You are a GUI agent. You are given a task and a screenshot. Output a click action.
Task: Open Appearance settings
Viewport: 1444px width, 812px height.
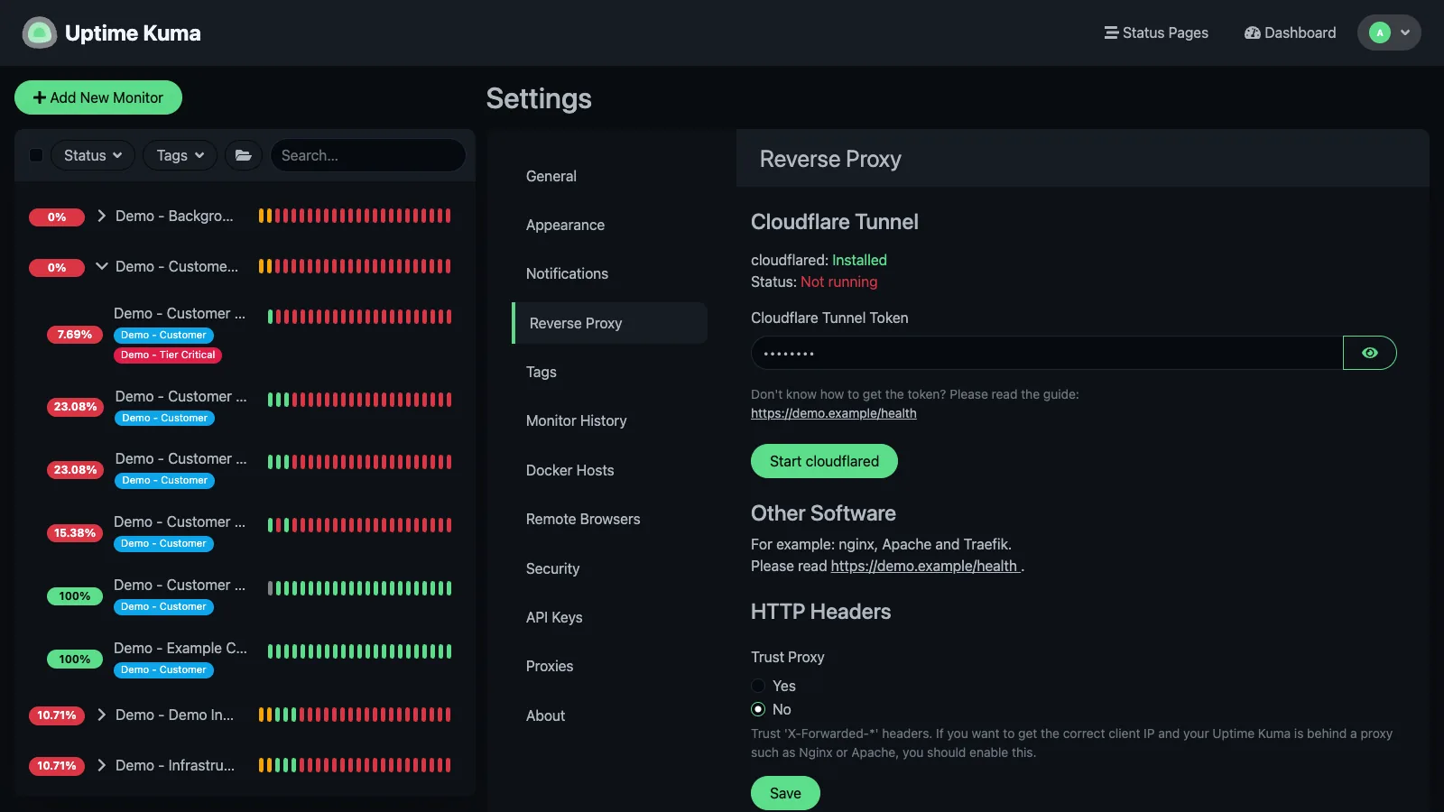point(609,225)
